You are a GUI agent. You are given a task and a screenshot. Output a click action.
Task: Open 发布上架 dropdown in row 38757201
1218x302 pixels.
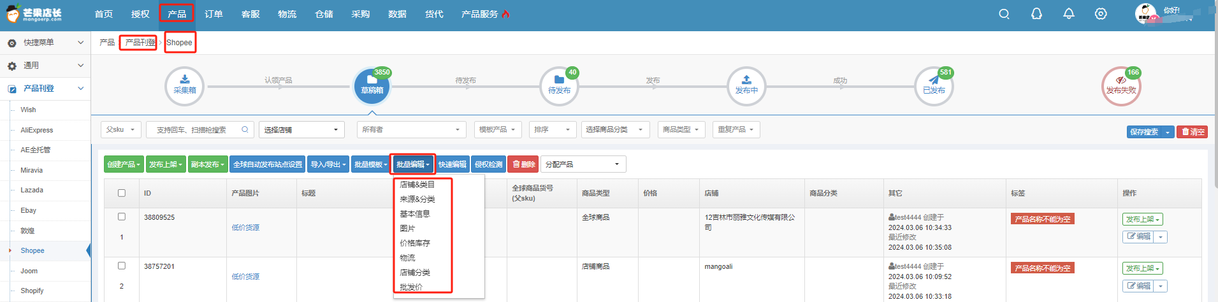[1143, 268]
